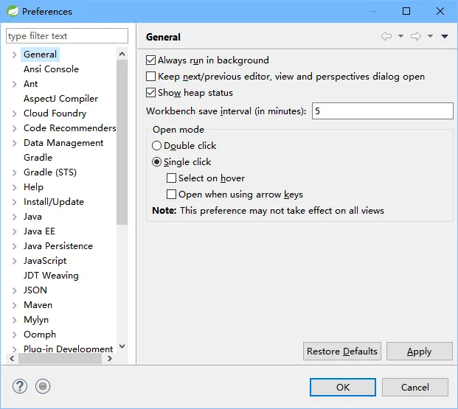Click the Apply button
This screenshot has width=458, height=409.
pyautogui.click(x=419, y=352)
